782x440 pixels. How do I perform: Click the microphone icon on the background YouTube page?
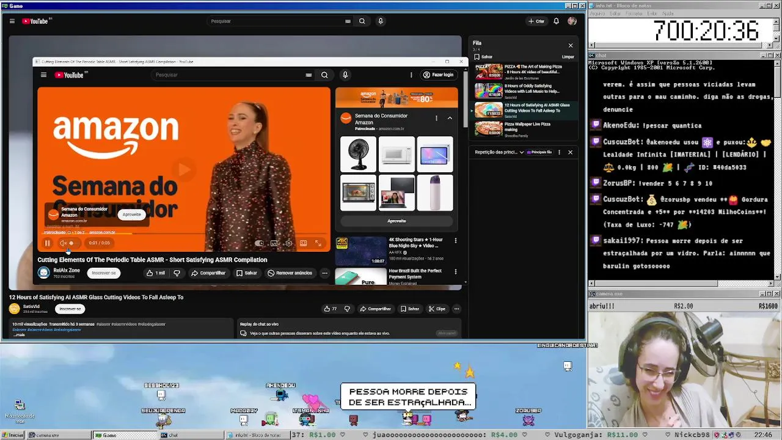click(x=381, y=21)
